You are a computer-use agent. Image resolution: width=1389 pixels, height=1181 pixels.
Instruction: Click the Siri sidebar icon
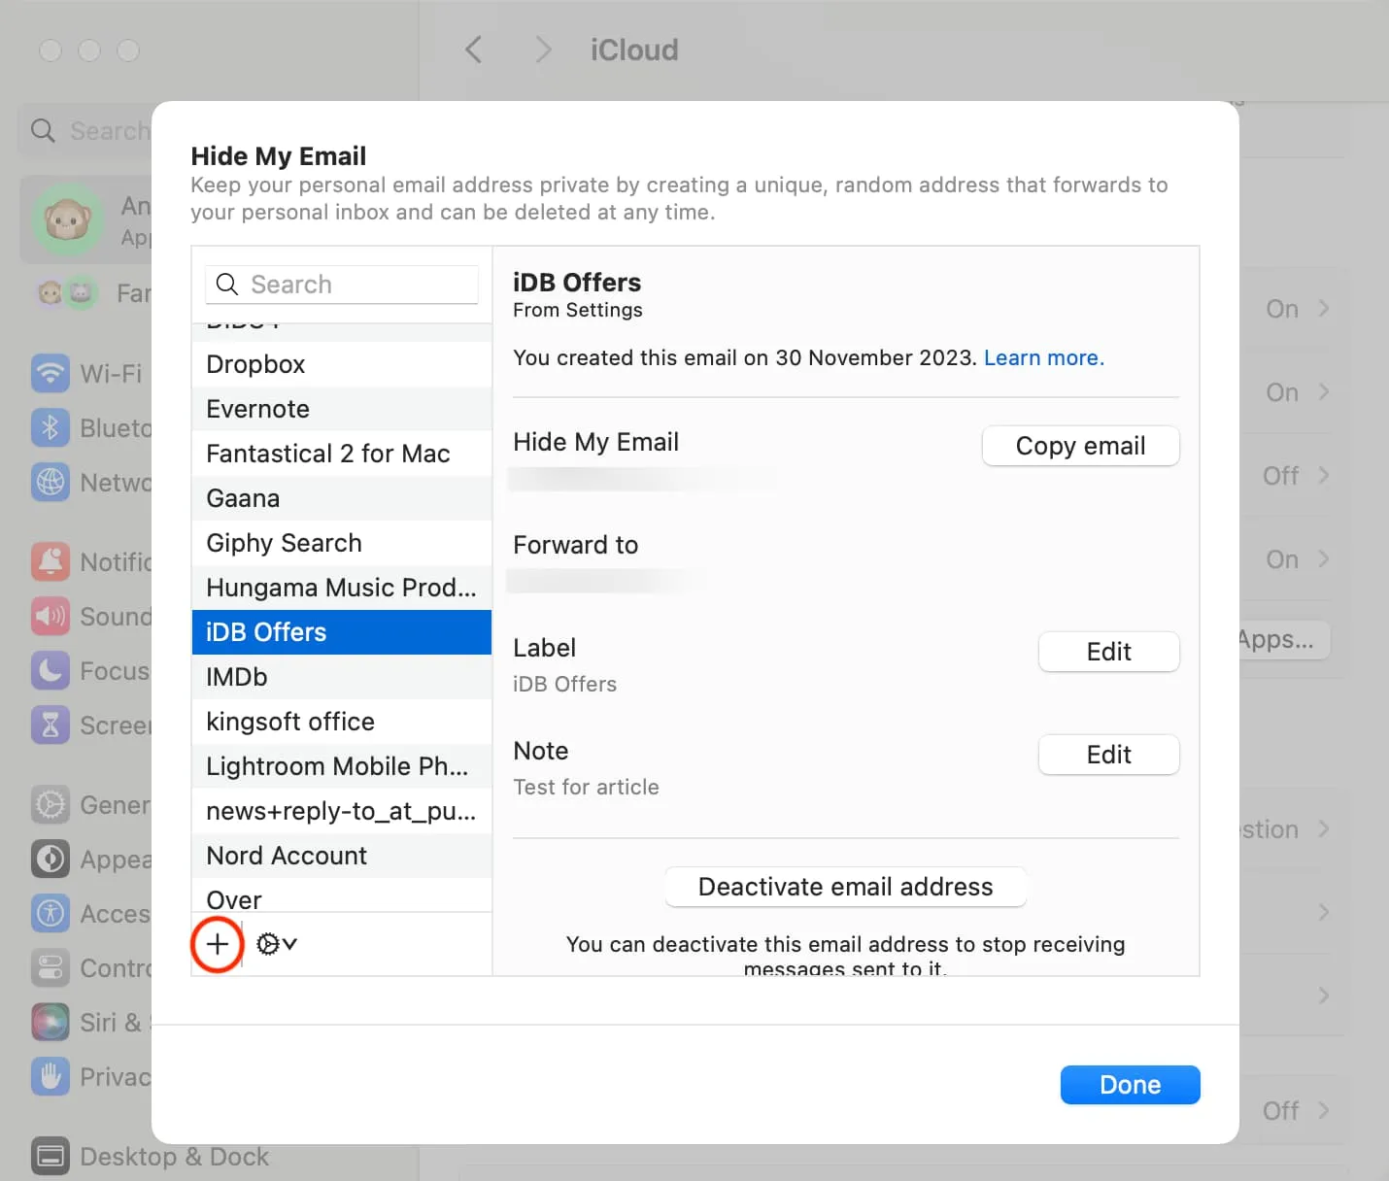pos(51,1022)
